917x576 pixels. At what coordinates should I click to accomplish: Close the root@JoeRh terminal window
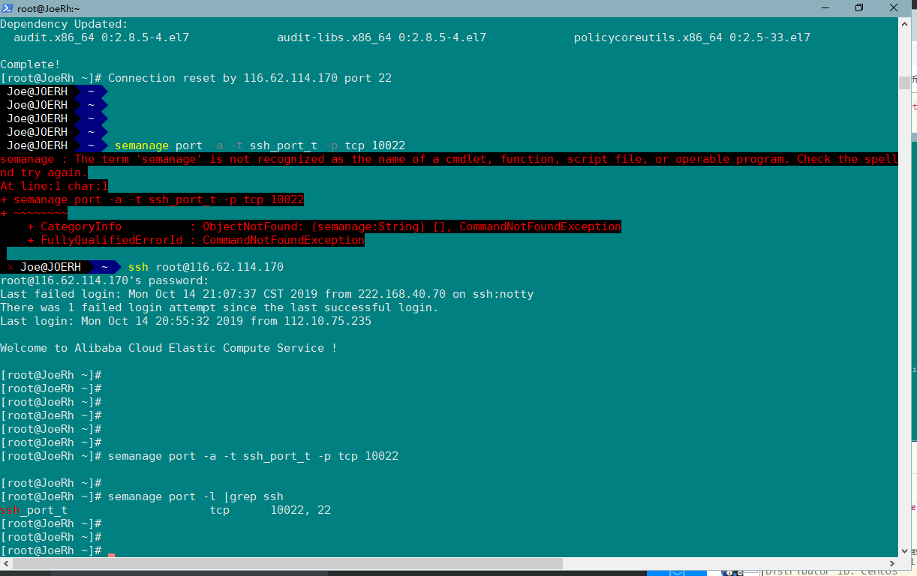[x=893, y=8]
